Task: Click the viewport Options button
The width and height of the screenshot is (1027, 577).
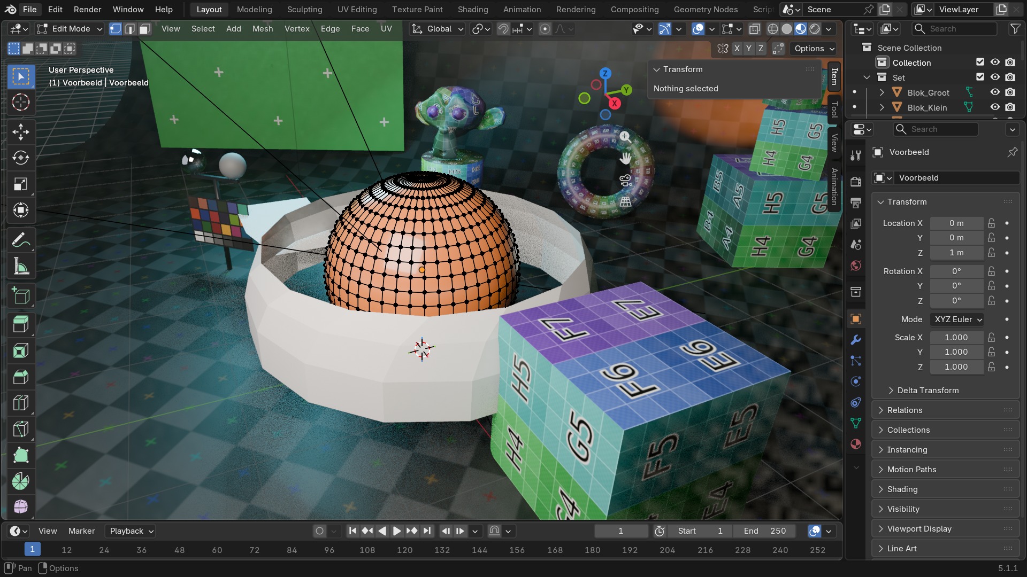Action: pos(814,49)
